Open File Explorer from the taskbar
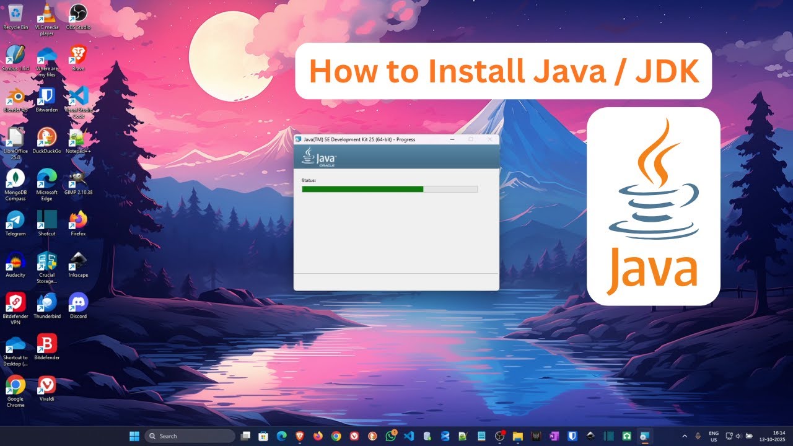This screenshot has height=446, width=793. click(518, 436)
